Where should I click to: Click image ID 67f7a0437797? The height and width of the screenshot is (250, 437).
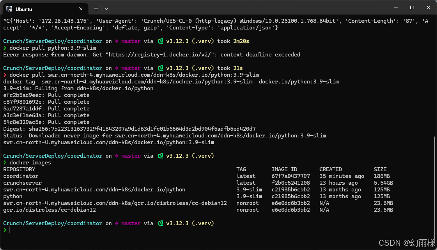(291, 176)
